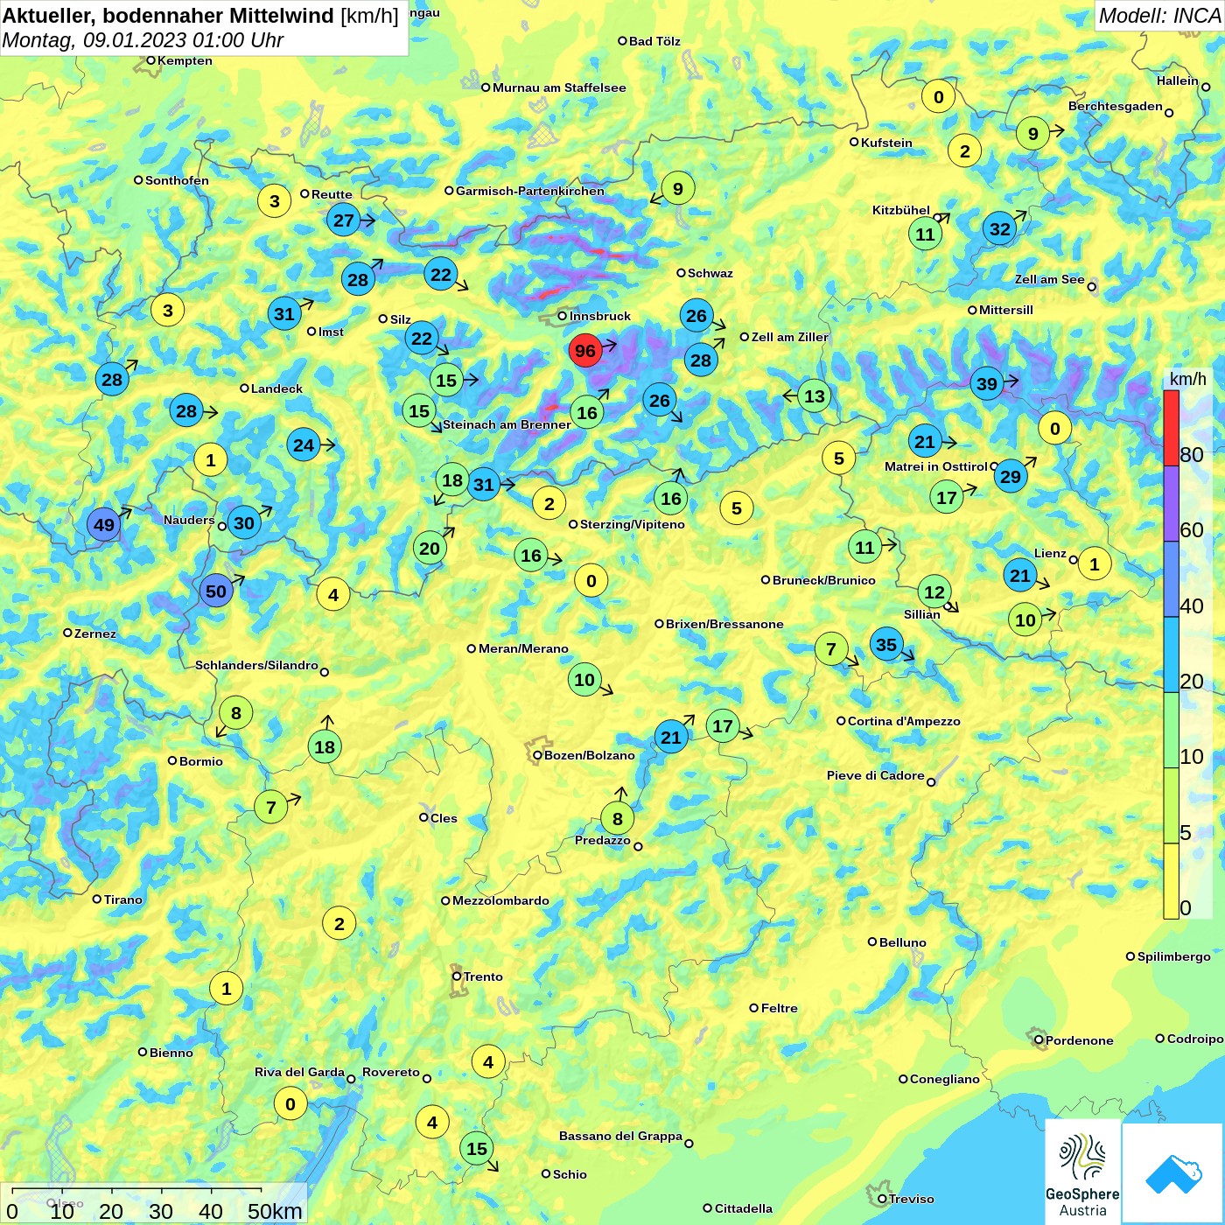Click the 30 km/h marker next to Nauders
The width and height of the screenshot is (1225, 1225).
(x=244, y=523)
